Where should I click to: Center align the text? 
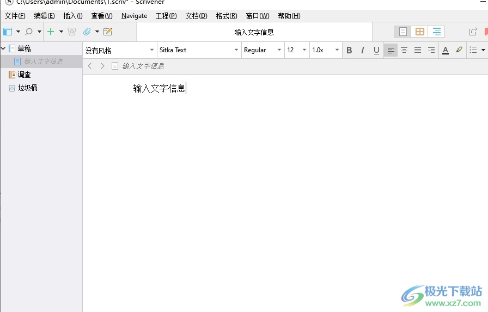[404, 50]
